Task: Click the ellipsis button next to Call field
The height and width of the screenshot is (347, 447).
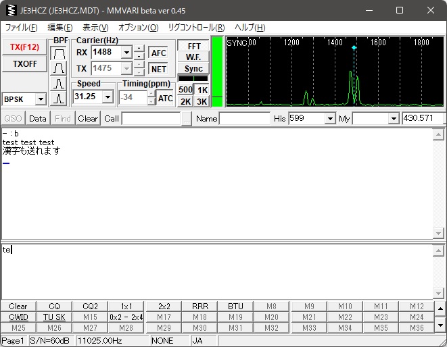Action: pos(187,119)
